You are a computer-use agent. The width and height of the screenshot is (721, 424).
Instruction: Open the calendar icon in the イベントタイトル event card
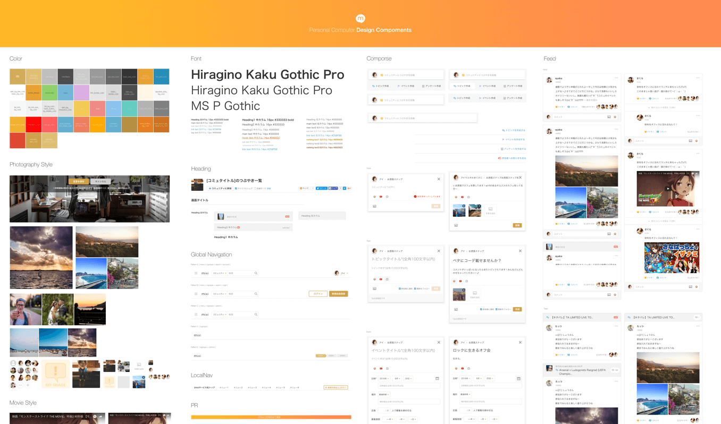(437, 378)
